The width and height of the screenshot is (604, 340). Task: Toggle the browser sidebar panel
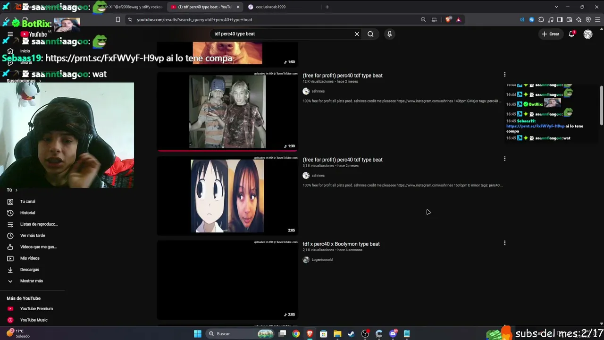click(560, 20)
